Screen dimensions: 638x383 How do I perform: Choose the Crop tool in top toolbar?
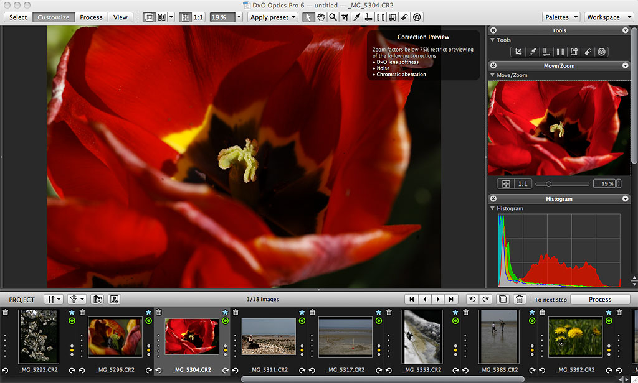[345, 17]
